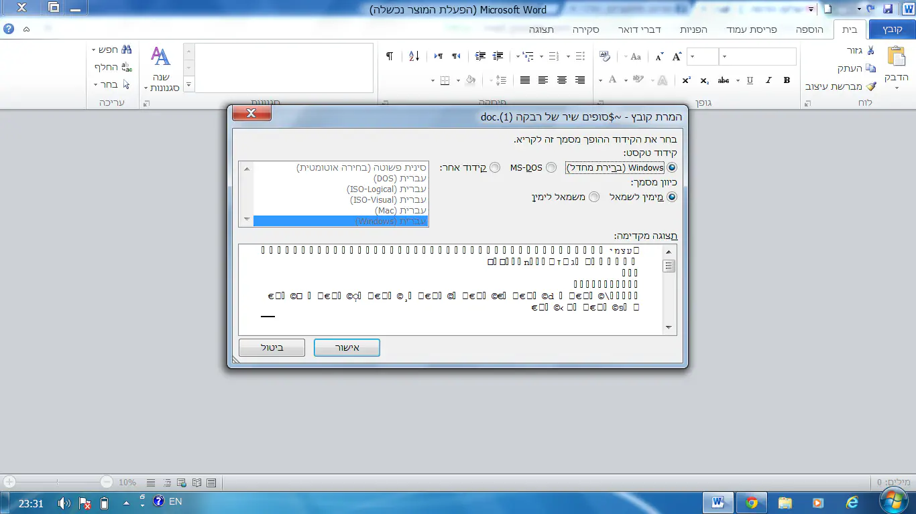Select the MS-DOS encoding radio button

[551, 167]
